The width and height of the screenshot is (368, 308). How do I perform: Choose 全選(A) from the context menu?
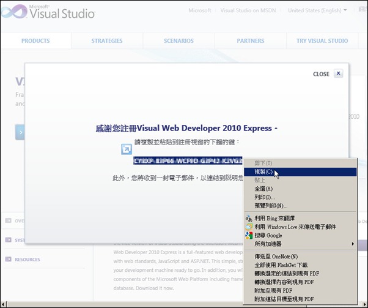click(300, 189)
